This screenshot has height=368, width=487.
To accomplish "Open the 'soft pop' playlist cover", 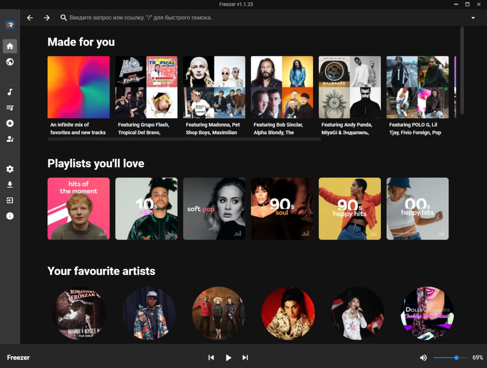I will point(214,209).
